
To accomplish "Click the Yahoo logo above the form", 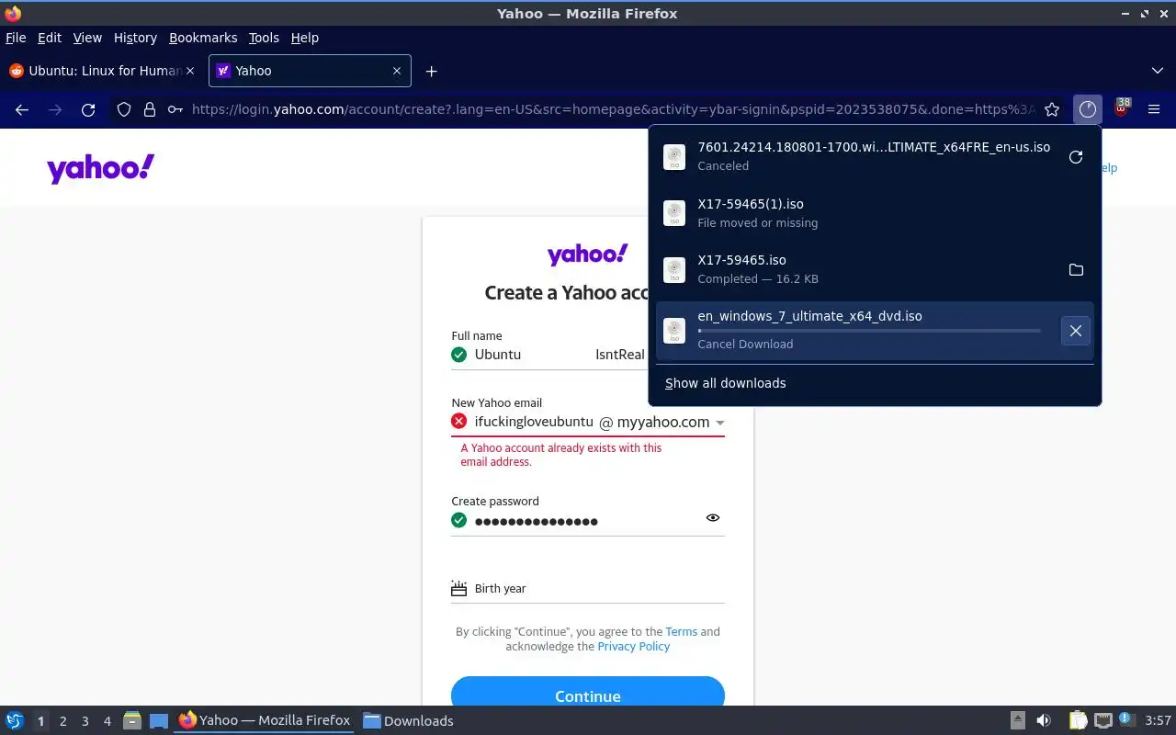I will point(588,254).
